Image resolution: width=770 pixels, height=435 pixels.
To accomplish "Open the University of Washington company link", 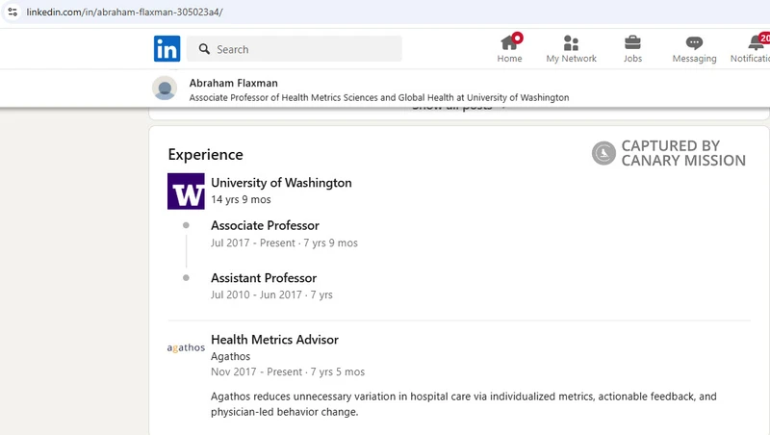I will click(x=281, y=183).
